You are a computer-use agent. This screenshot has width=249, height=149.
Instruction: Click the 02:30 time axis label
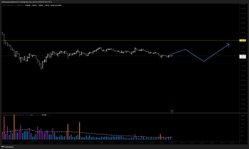pos(172,143)
